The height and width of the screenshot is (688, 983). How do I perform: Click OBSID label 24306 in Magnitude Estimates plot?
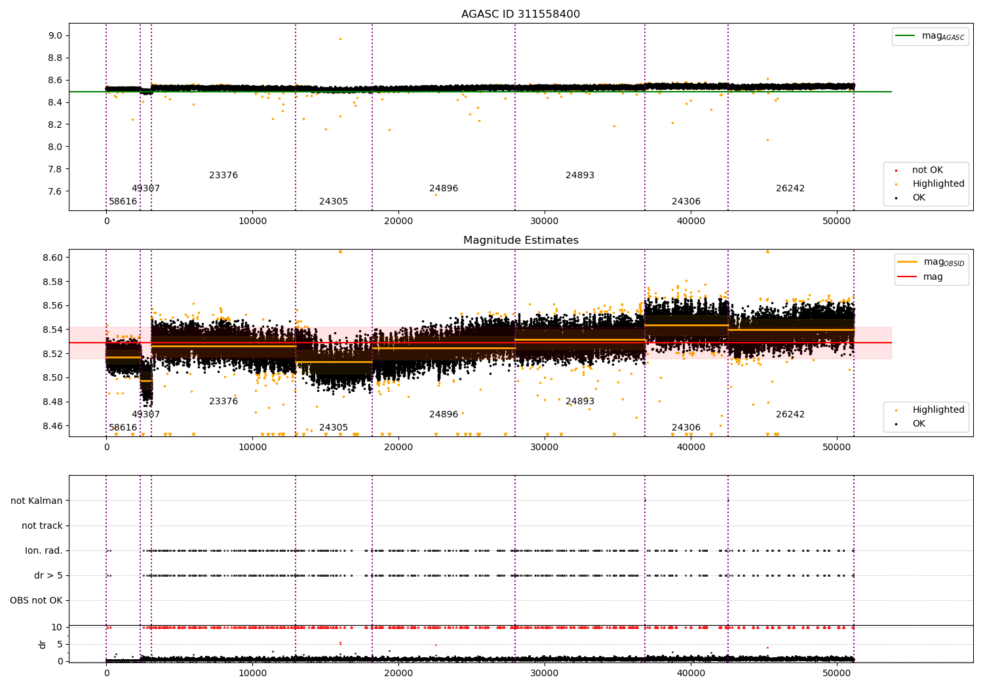pyautogui.click(x=686, y=428)
